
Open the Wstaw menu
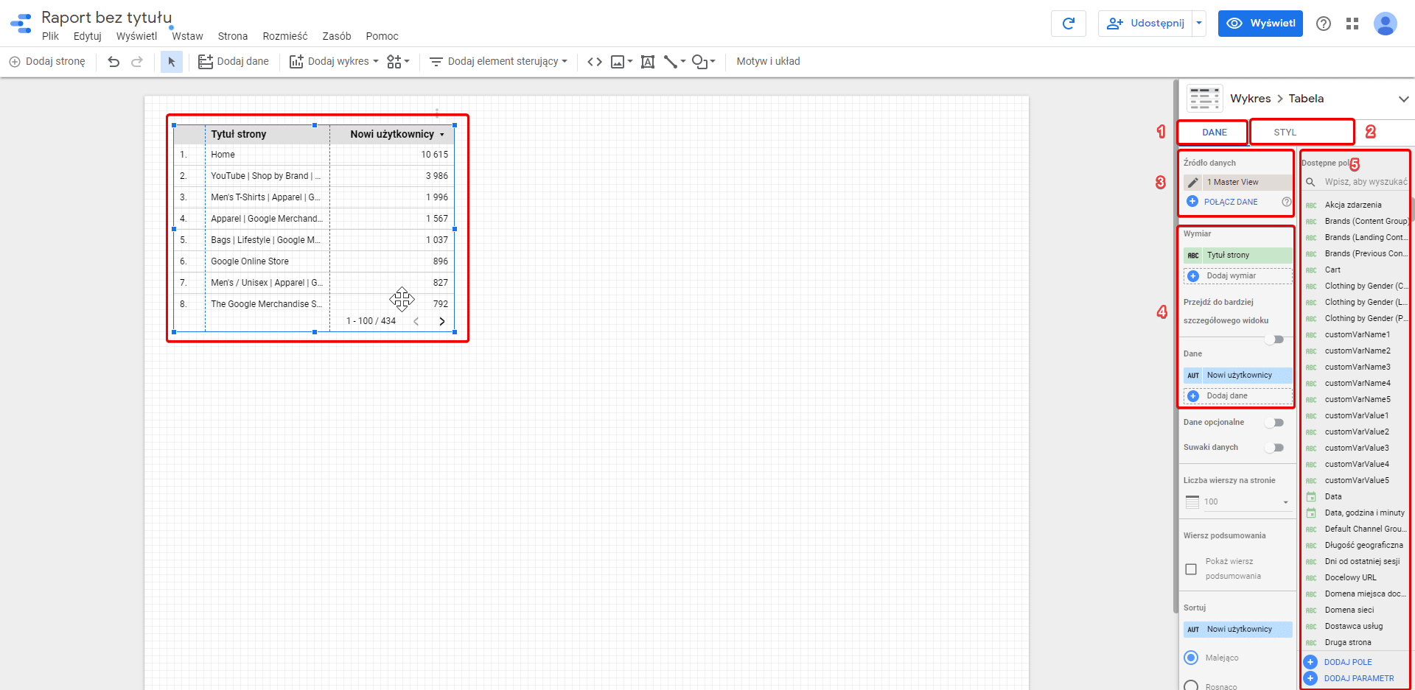(x=187, y=36)
